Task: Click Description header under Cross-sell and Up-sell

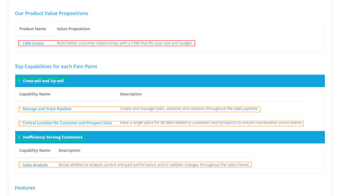Action: tap(131, 94)
